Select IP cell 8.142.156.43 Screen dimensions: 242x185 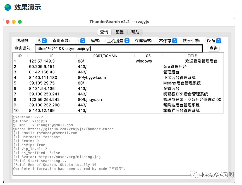(42, 72)
